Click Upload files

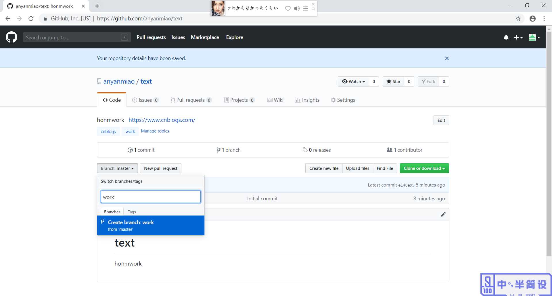click(x=358, y=168)
